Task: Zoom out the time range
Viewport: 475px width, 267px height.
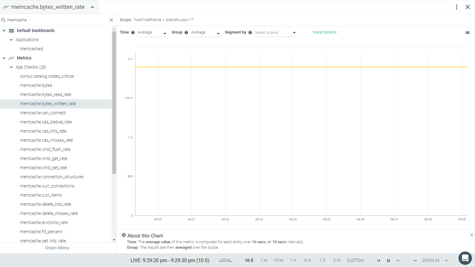Action: click(x=415, y=261)
